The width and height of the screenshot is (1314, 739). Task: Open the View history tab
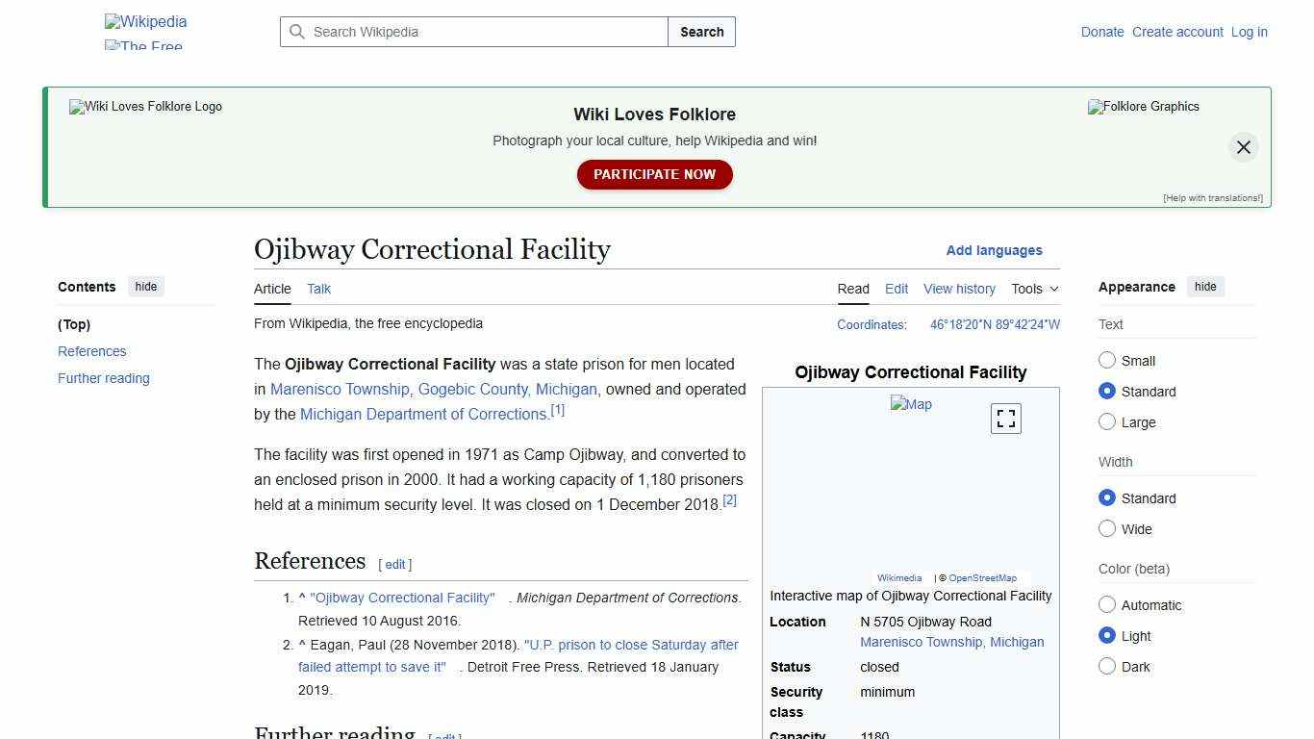(x=959, y=289)
